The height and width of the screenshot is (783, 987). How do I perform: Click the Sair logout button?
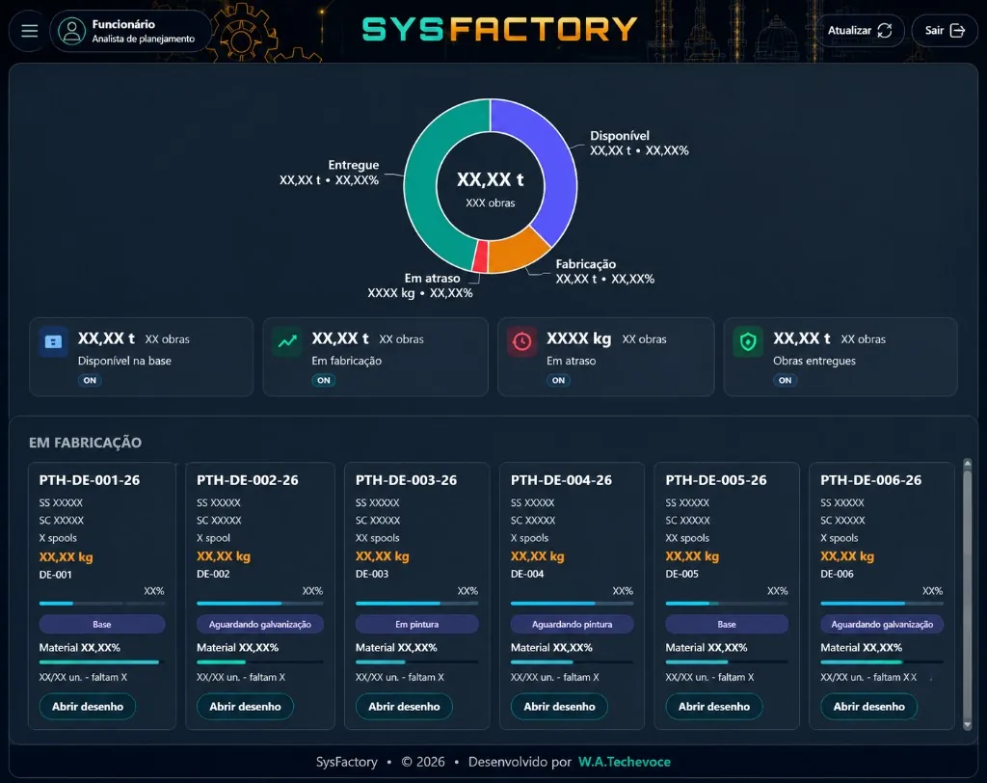pyautogui.click(x=945, y=30)
